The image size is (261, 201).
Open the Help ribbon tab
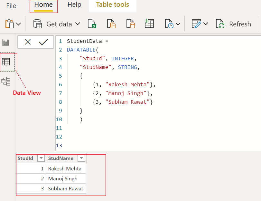[74, 5]
